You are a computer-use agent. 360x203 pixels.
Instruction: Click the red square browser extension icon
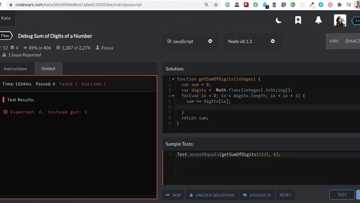click(246, 5)
